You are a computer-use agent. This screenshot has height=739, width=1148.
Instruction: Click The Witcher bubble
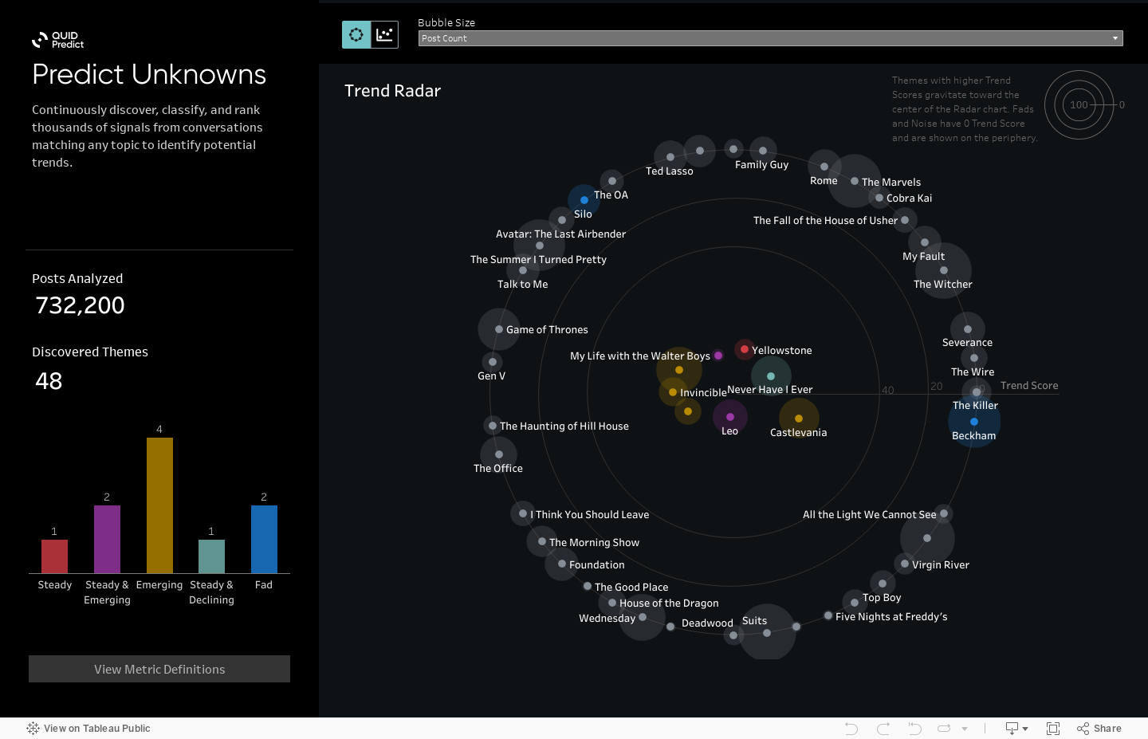pyautogui.click(x=944, y=270)
